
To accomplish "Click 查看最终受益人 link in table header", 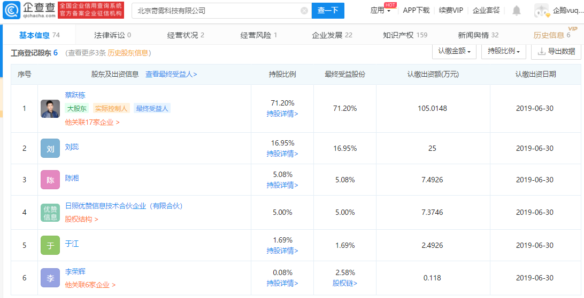I will (171, 74).
